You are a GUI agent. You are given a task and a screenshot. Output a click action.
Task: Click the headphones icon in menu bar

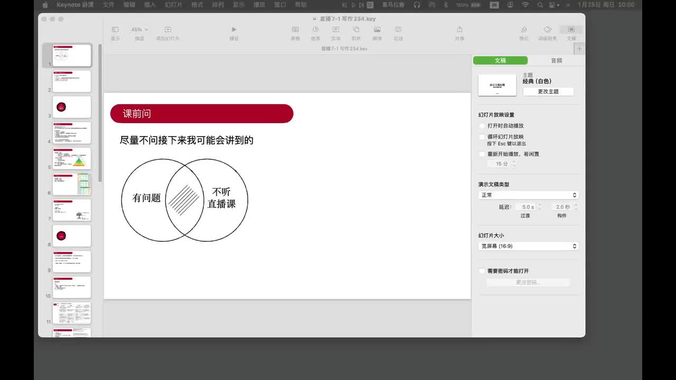[x=417, y=5]
